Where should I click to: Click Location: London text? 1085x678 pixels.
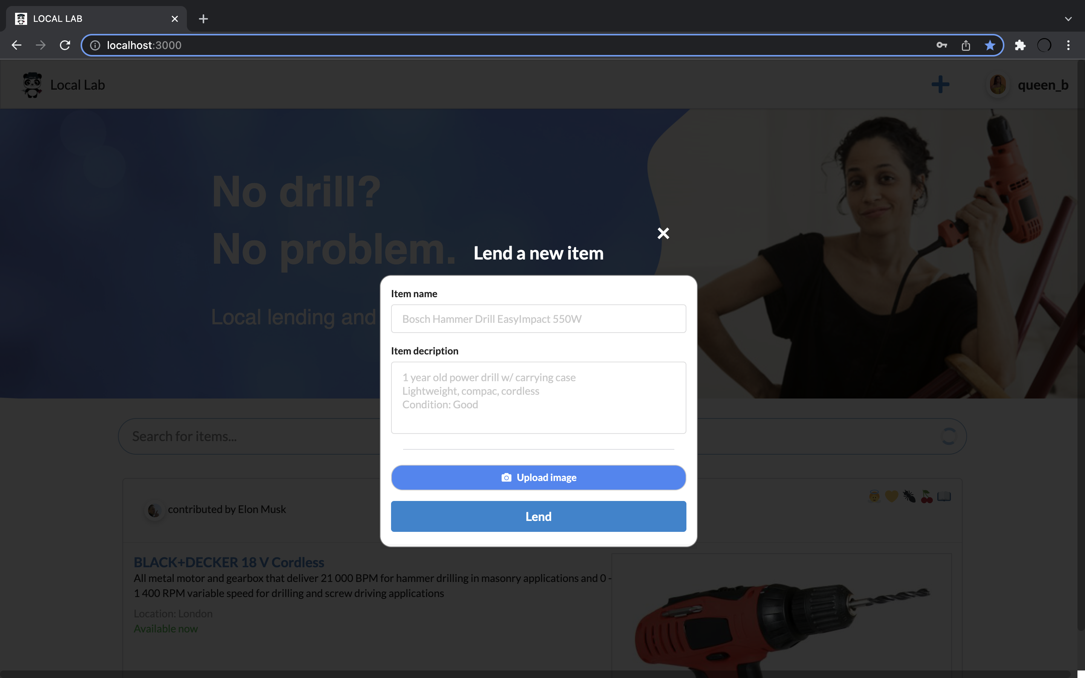[x=173, y=614]
